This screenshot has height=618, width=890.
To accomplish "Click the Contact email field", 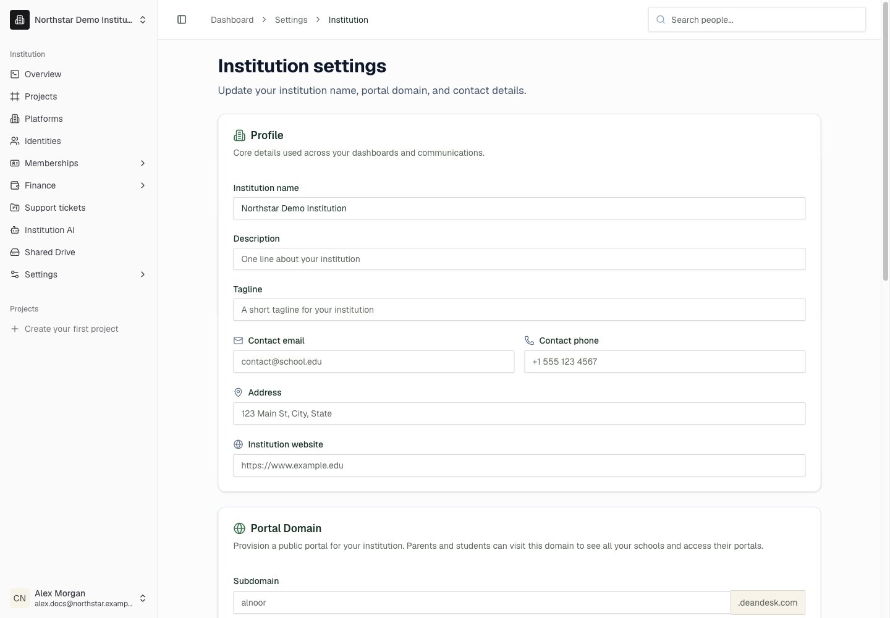I will (374, 362).
